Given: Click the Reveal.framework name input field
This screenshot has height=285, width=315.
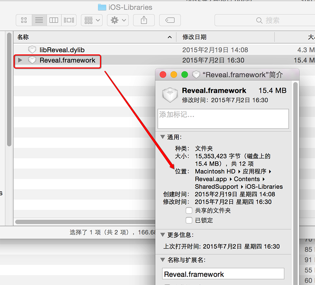Looking at the screenshot, I should click(x=223, y=274).
